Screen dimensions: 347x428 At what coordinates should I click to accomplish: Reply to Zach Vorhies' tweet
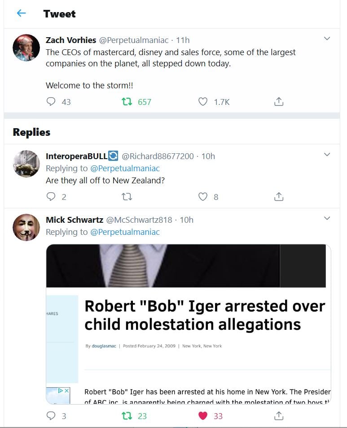coord(51,102)
